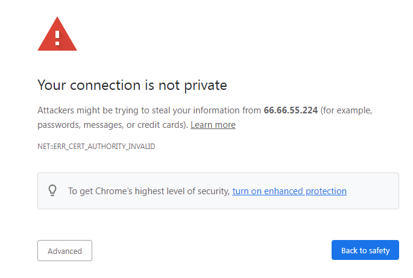Click the NET::ERR_CERT_AUTHORITY_INVALID error code
This screenshot has width=413, height=278.
(x=96, y=147)
